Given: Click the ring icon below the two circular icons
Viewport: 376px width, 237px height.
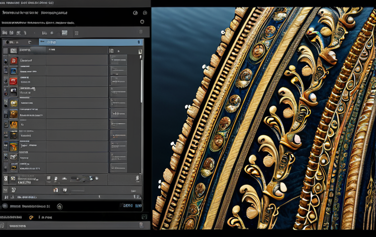Looking at the screenshot, I should 142,22.
